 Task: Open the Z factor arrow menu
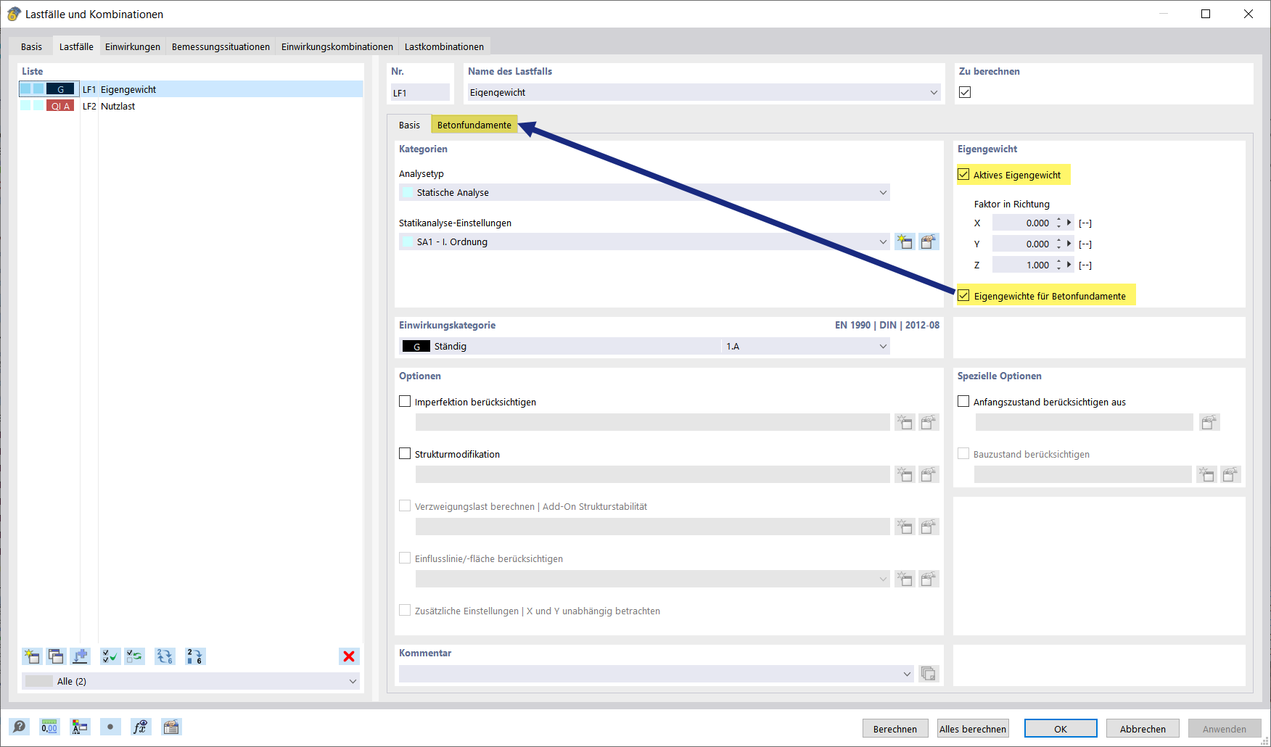click(1069, 265)
